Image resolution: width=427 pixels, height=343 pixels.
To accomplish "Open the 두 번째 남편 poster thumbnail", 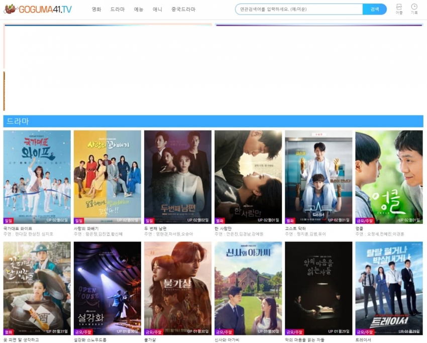I will 178,177.
